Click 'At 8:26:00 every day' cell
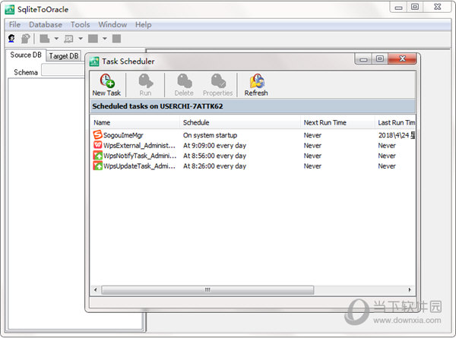The width and height of the screenshot is (456, 338). coord(214,166)
